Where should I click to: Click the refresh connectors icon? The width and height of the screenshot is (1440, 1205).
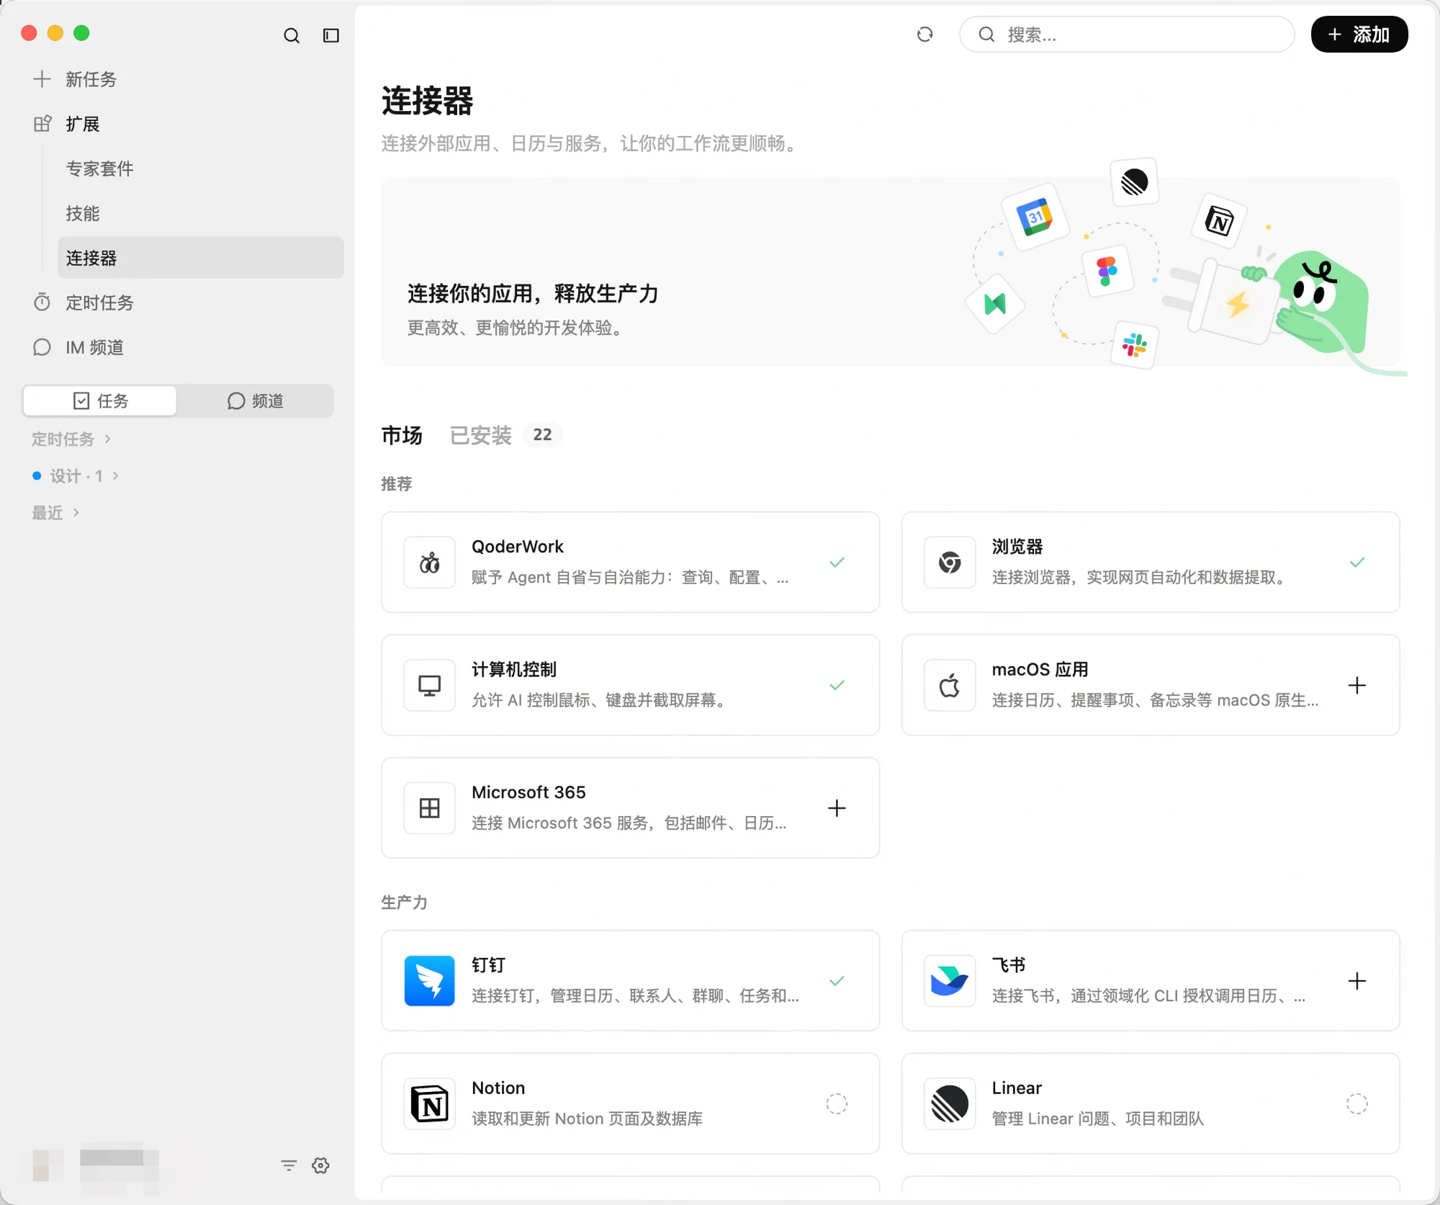coord(924,35)
